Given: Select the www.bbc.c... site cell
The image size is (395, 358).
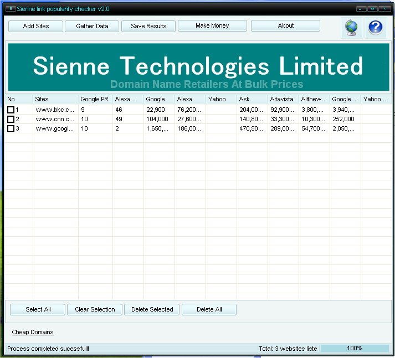Looking at the screenshot, I should [x=55, y=110].
